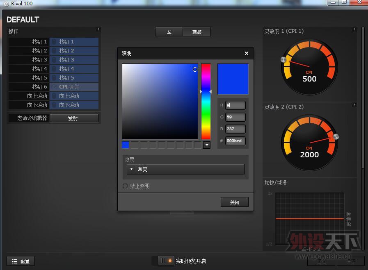Click the list icon in 配置 button

[x=14, y=261]
